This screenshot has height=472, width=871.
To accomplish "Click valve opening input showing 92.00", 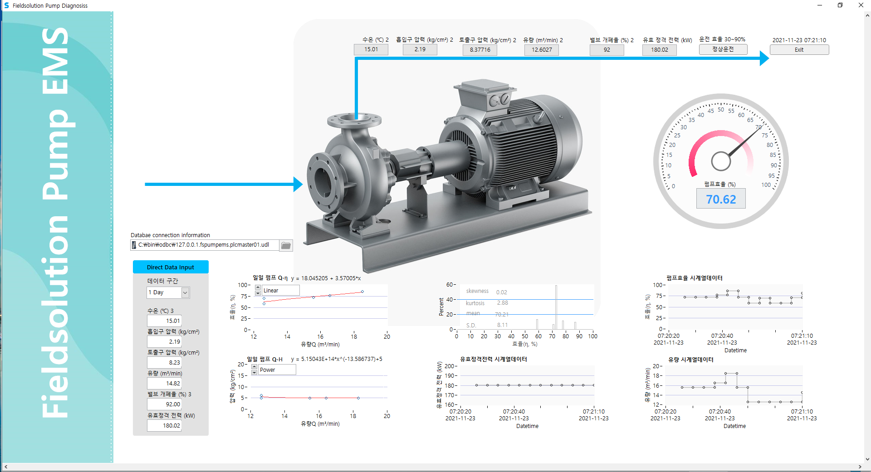I will coord(164,404).
